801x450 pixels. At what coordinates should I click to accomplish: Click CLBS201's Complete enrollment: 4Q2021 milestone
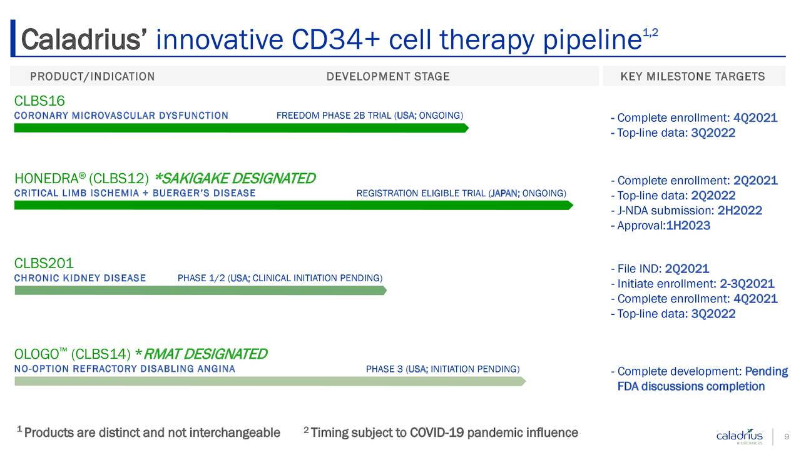click(x=693, y=299)
